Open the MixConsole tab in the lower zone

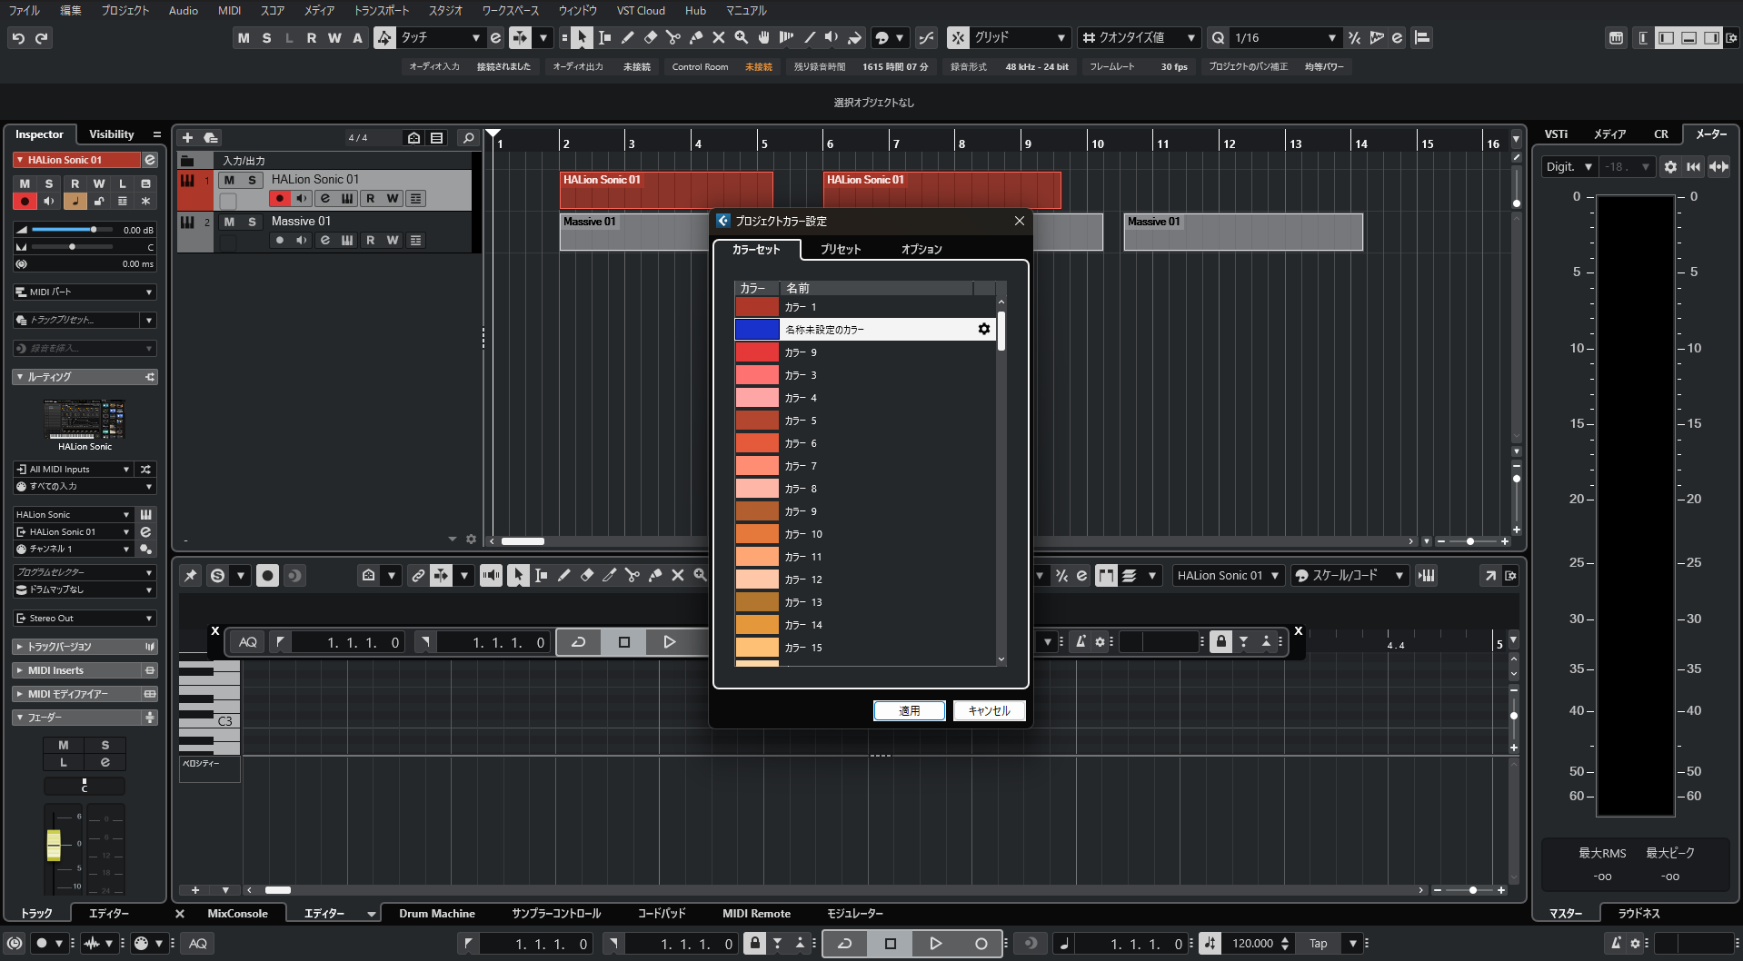pyautogui.click(x=237, y=914)
